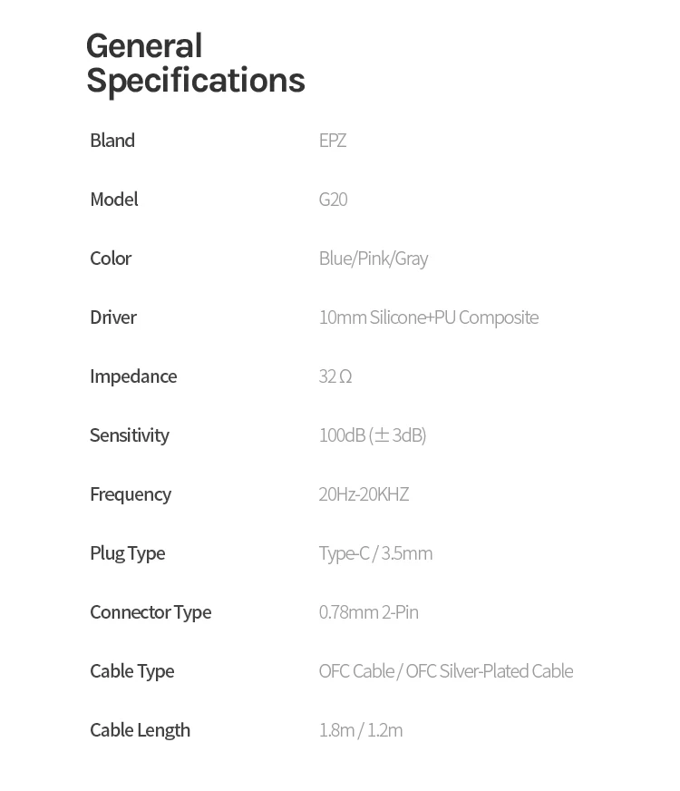Select the G20 model value

tap(333, 200)
